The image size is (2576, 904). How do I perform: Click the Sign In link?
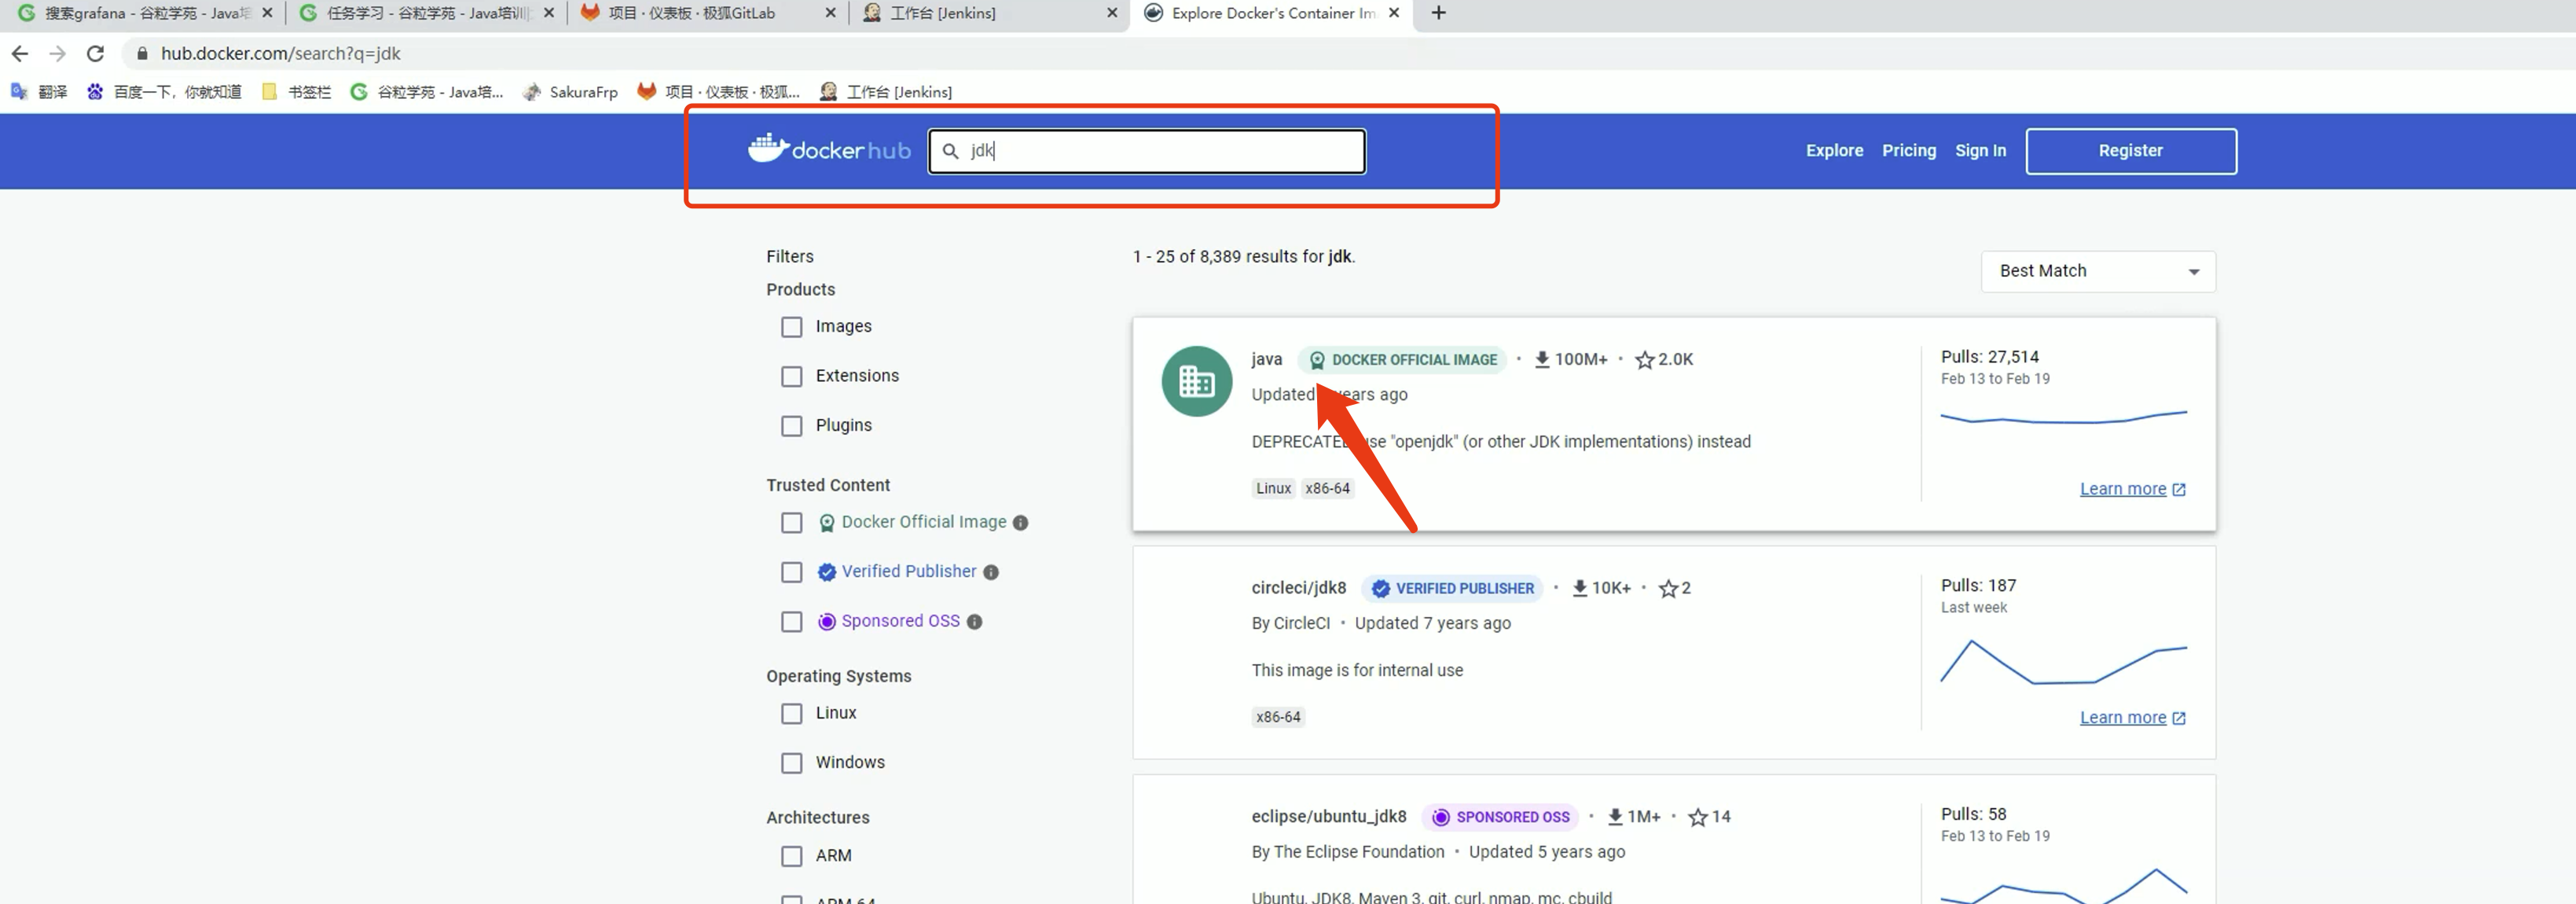click(x=1980, y=150)
